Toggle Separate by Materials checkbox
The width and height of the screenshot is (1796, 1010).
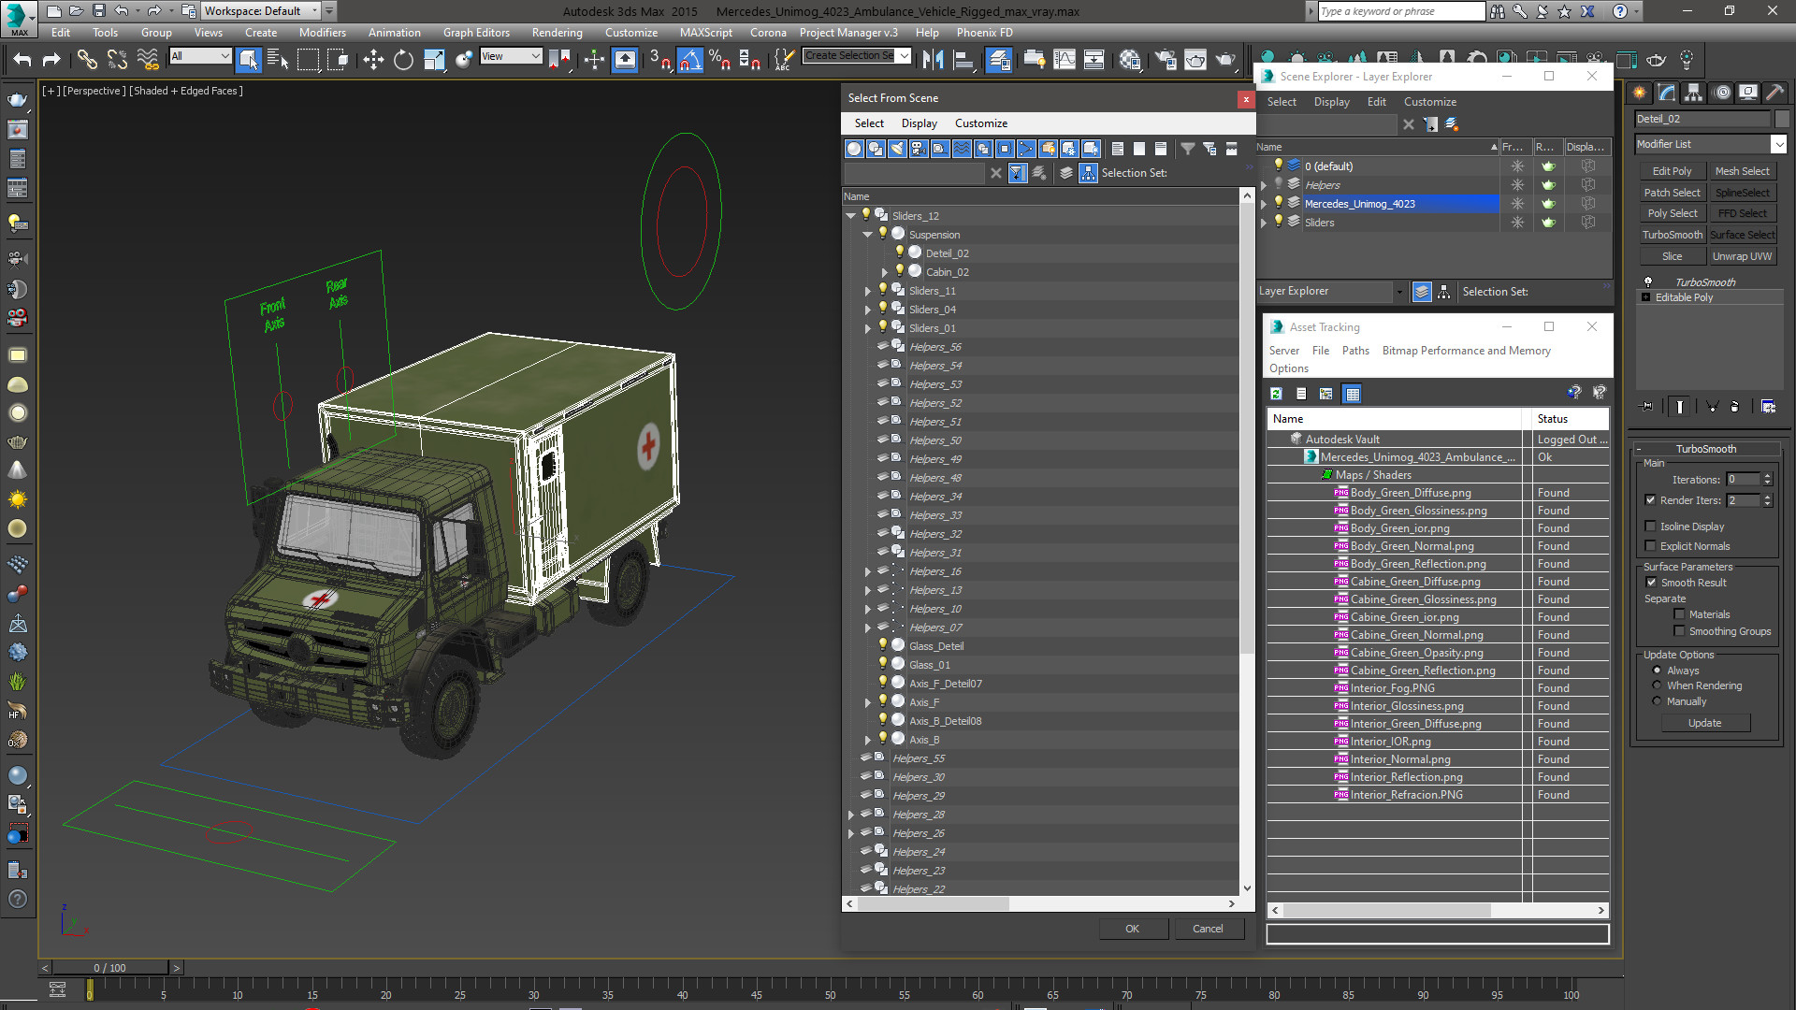[x=1680, y=614]
